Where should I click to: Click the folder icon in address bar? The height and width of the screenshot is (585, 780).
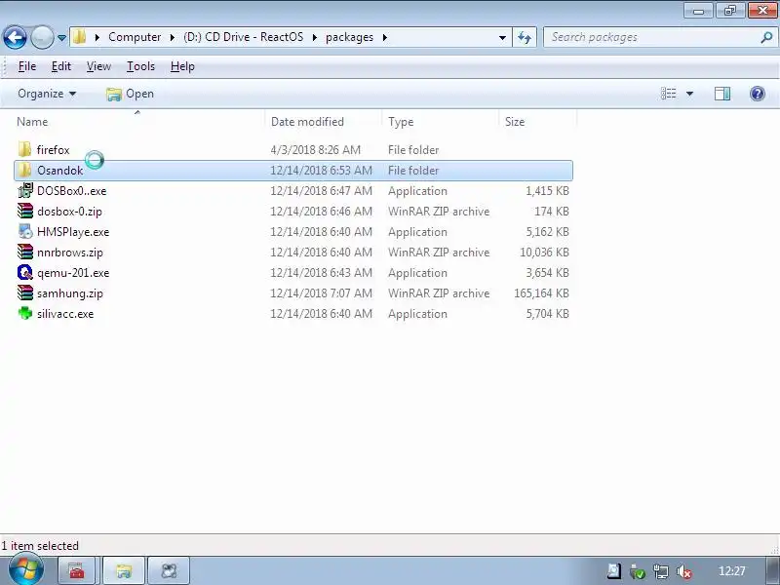[x=79, y=37]
